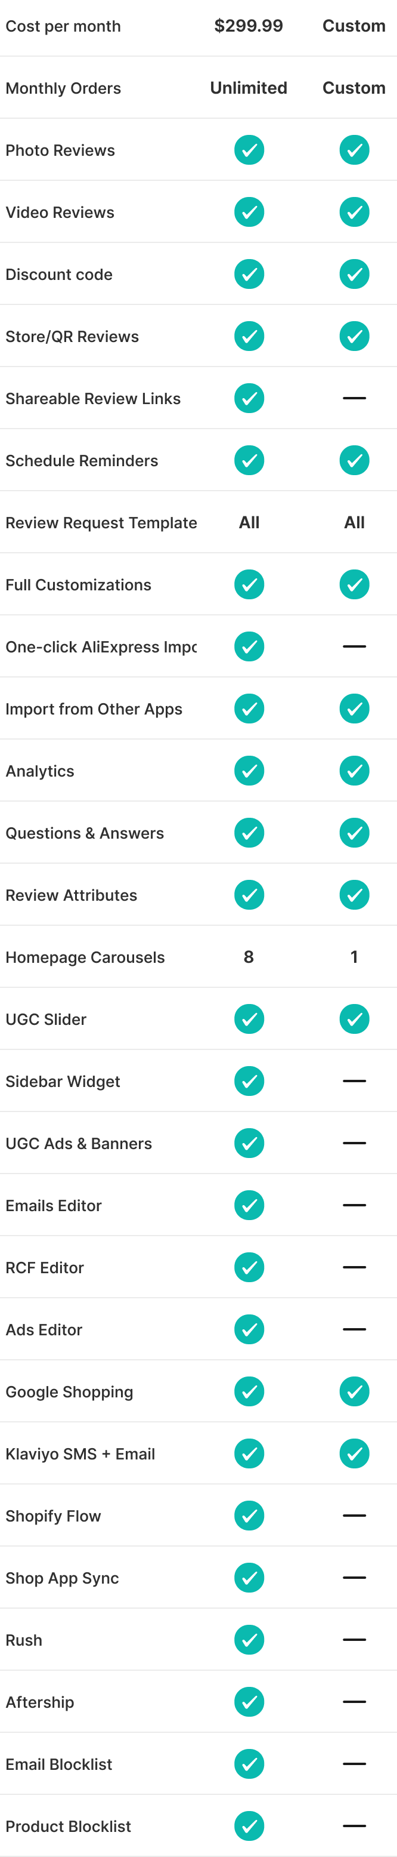Click Sidebar Widget checkmark icon
Screen dimensions: 397x1857
tap(249, 1082)
